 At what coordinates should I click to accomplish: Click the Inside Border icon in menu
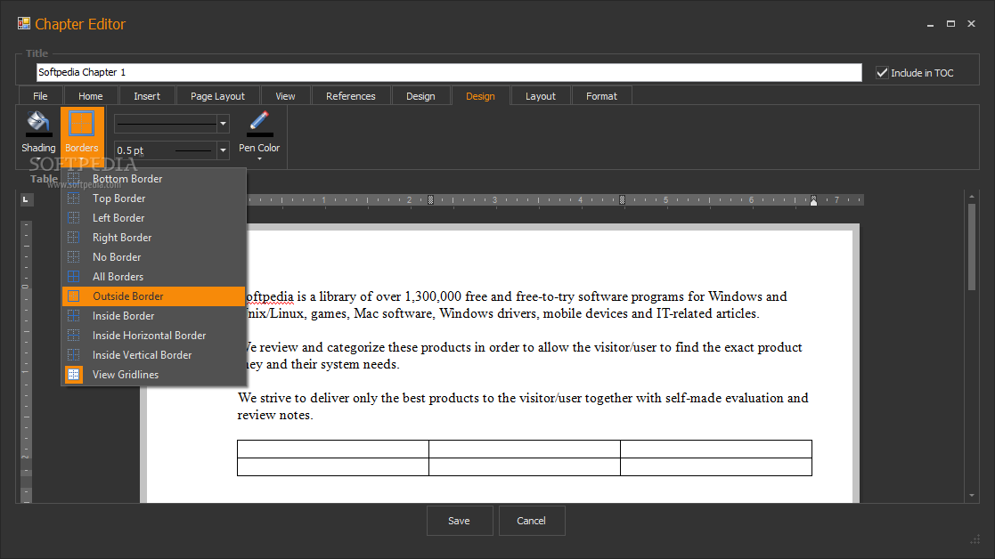coord(74,316)
